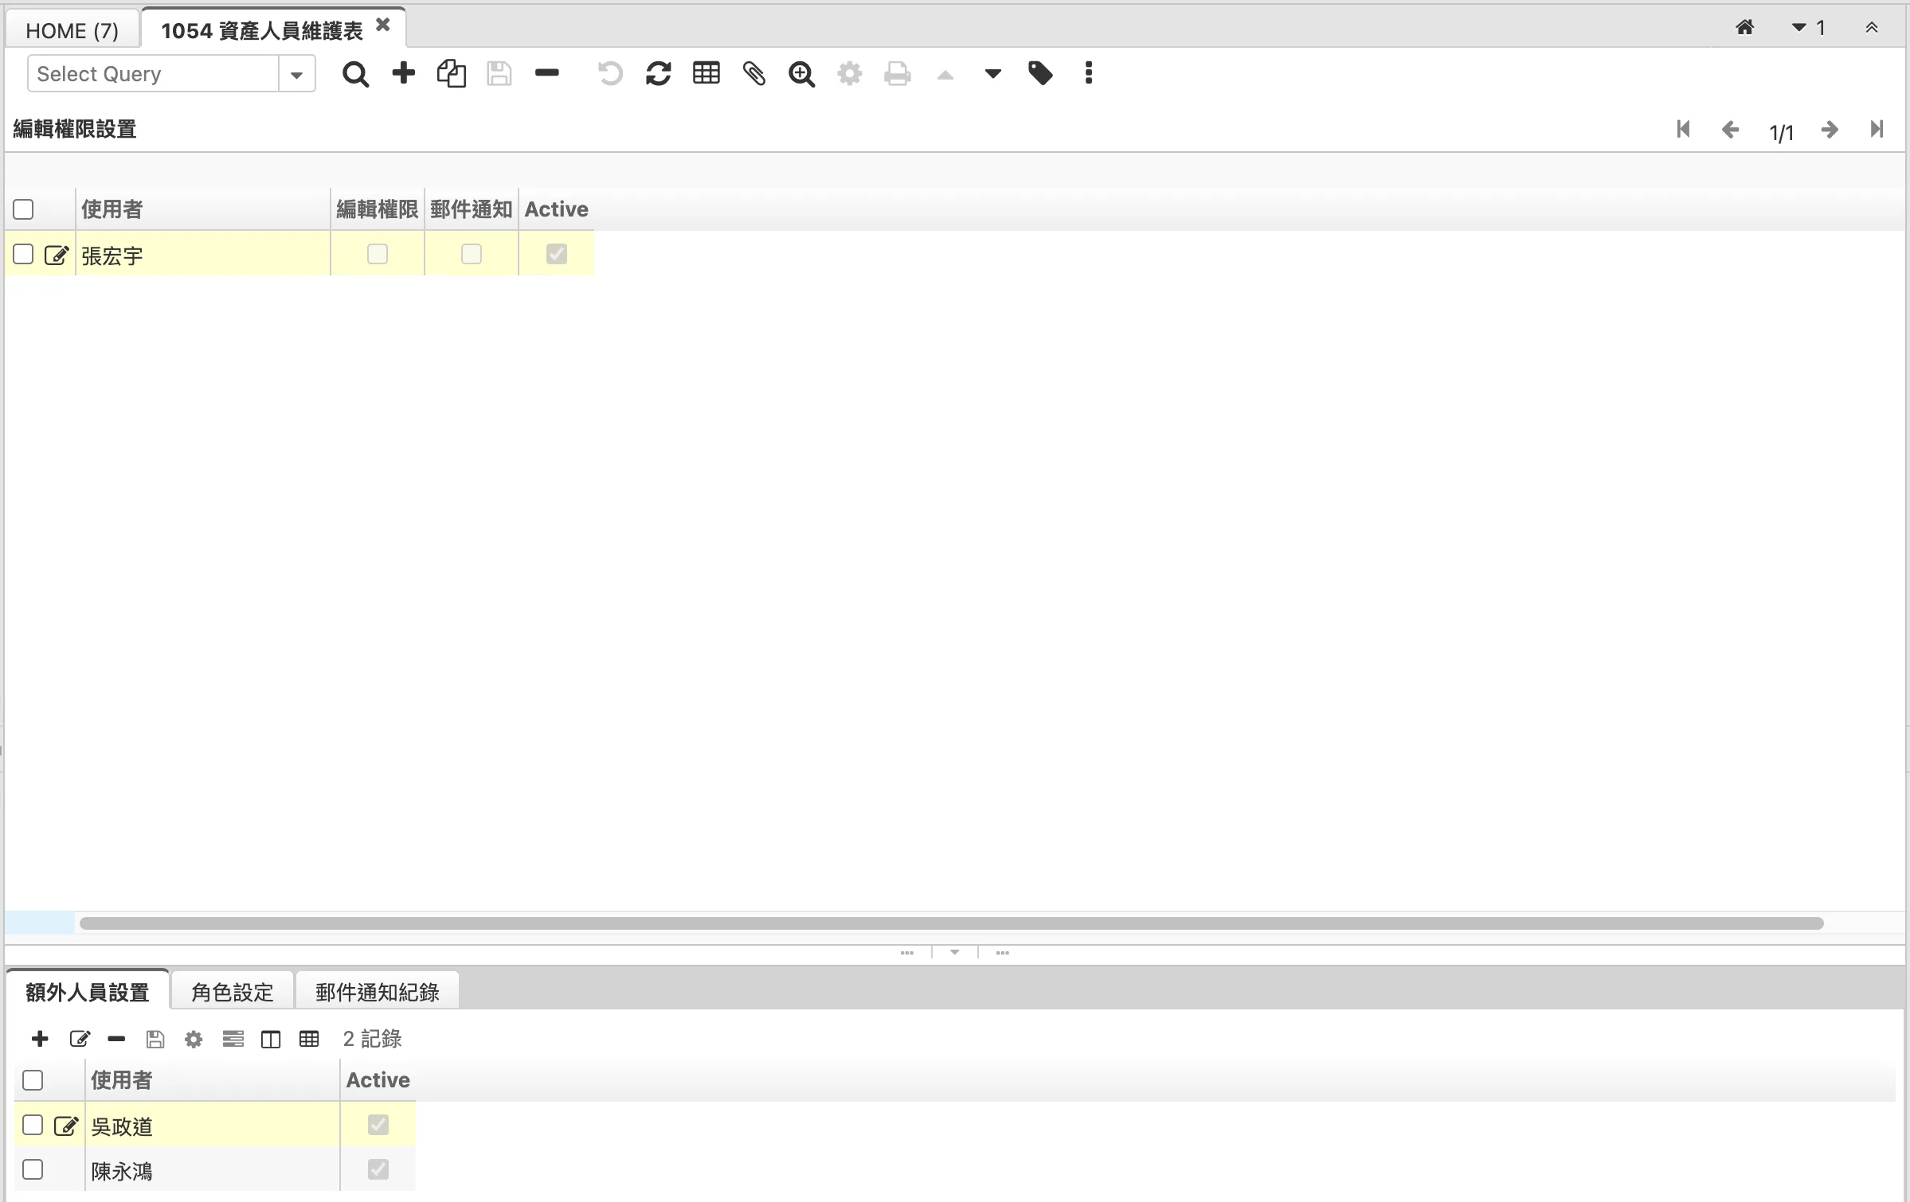Image resolution: width=1910 pixels, height=1202 pixels.
Task: Add a new row in 額外人員設置 detail toolbar
Action: [40, 1039]
